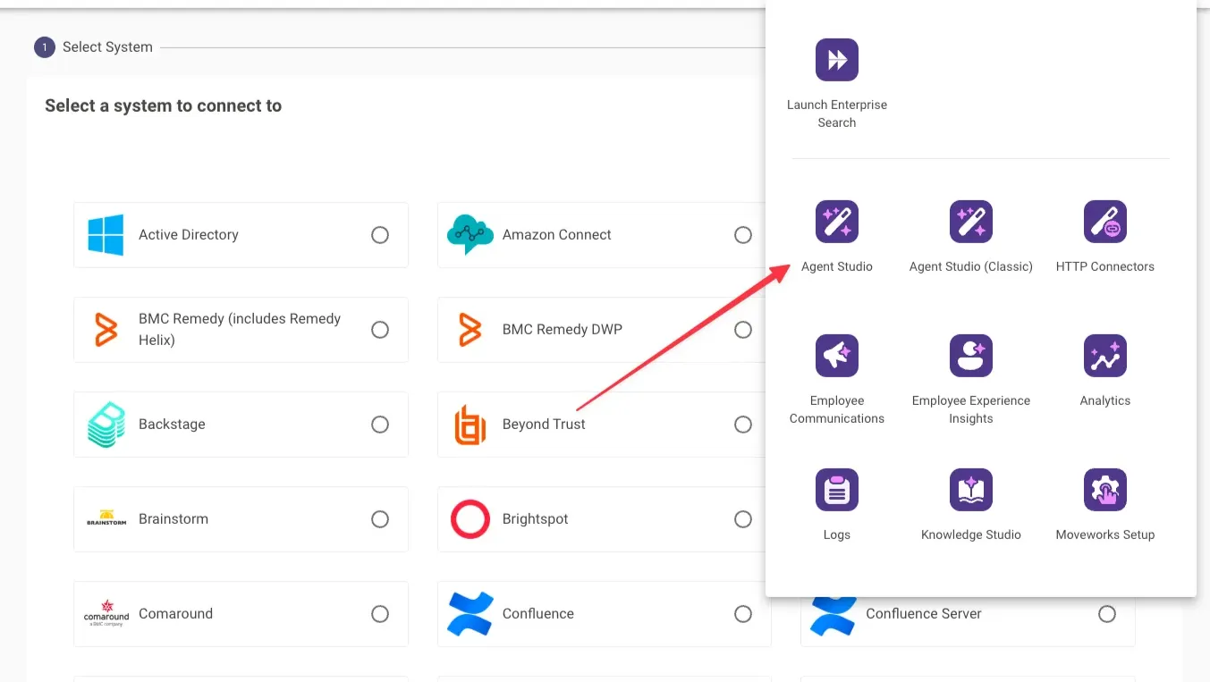Click the Comaround logo
The image size is (1210, 682).
point(106,613)
